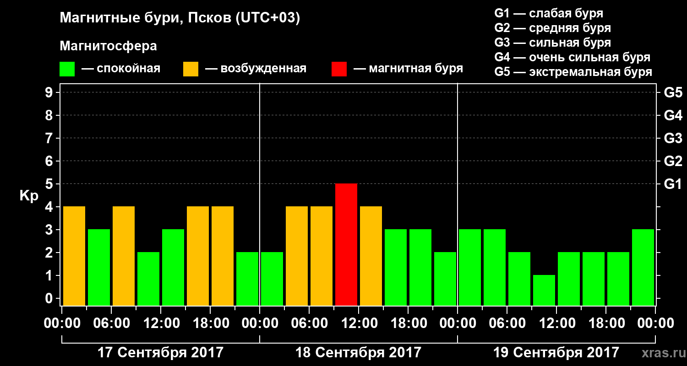687x366 pixels.
Task: Click the '12:00' label under 18 September
Action: [359, 323]
